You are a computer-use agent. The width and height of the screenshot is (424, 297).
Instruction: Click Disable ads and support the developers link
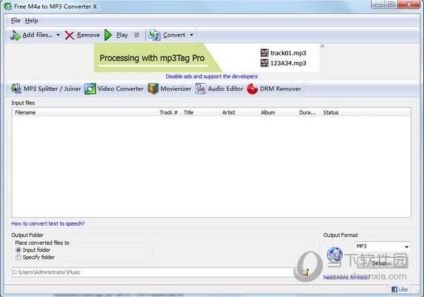pyautogui.click(x=211, y=76)
